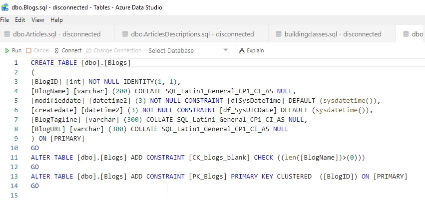
Task: Expand the database list dropdown arrow
Action: (226, 50)
